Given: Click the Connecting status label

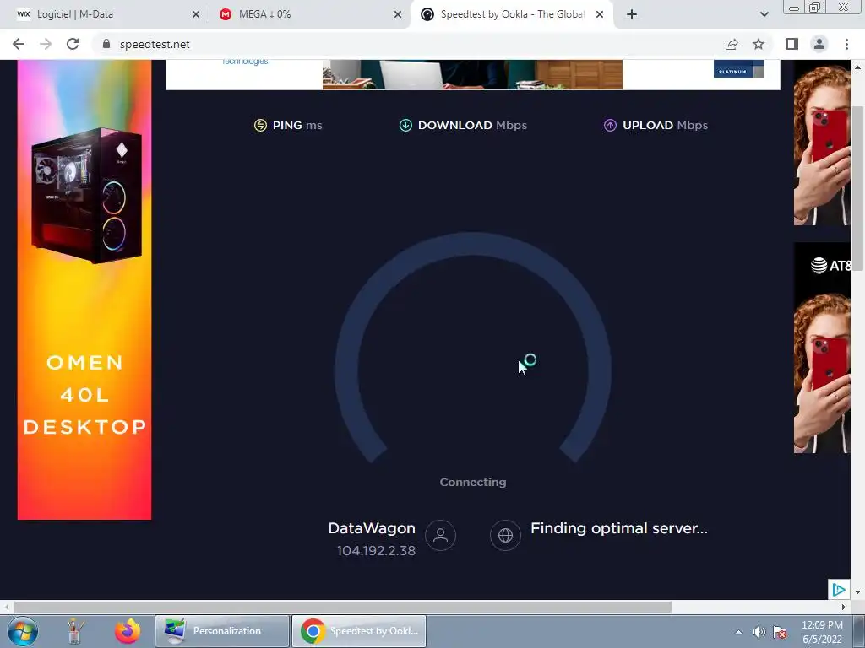Looking at the screenshot, I should 473,482.
